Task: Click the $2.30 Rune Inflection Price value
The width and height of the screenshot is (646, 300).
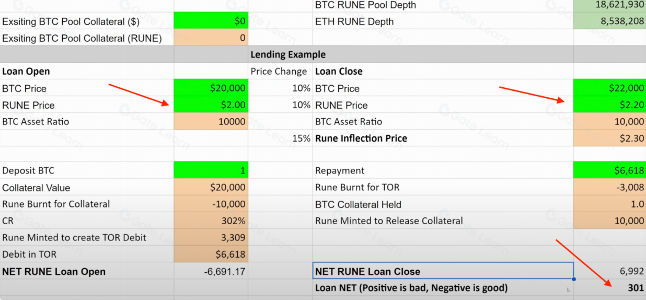Action: 609,139
